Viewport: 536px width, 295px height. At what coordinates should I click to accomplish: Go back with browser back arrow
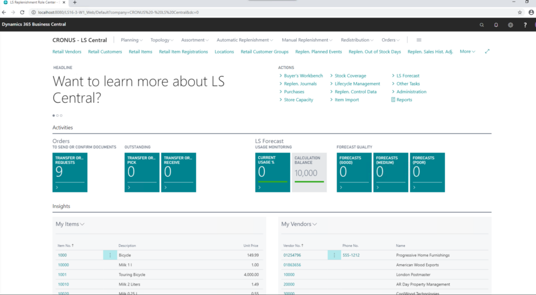pyautogui.click(x=4, y=13)
